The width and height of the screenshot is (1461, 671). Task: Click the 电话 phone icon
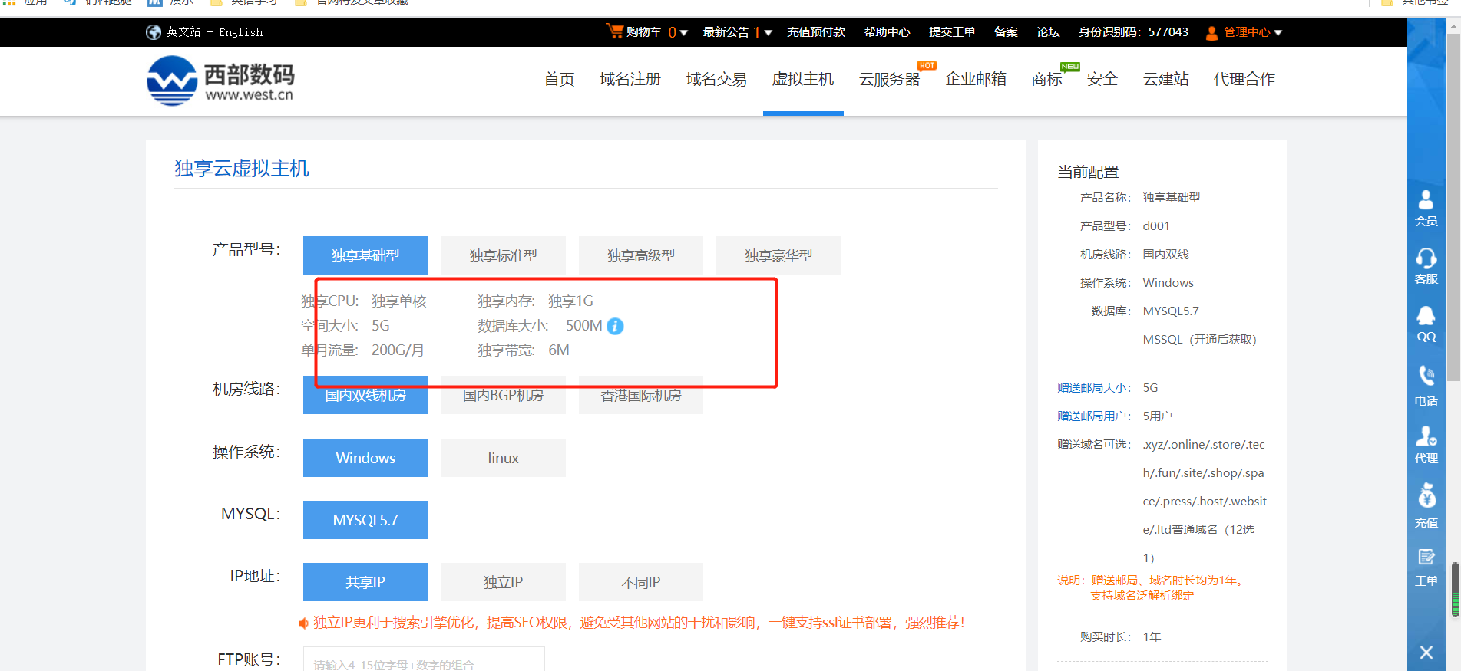point(1426,386)
